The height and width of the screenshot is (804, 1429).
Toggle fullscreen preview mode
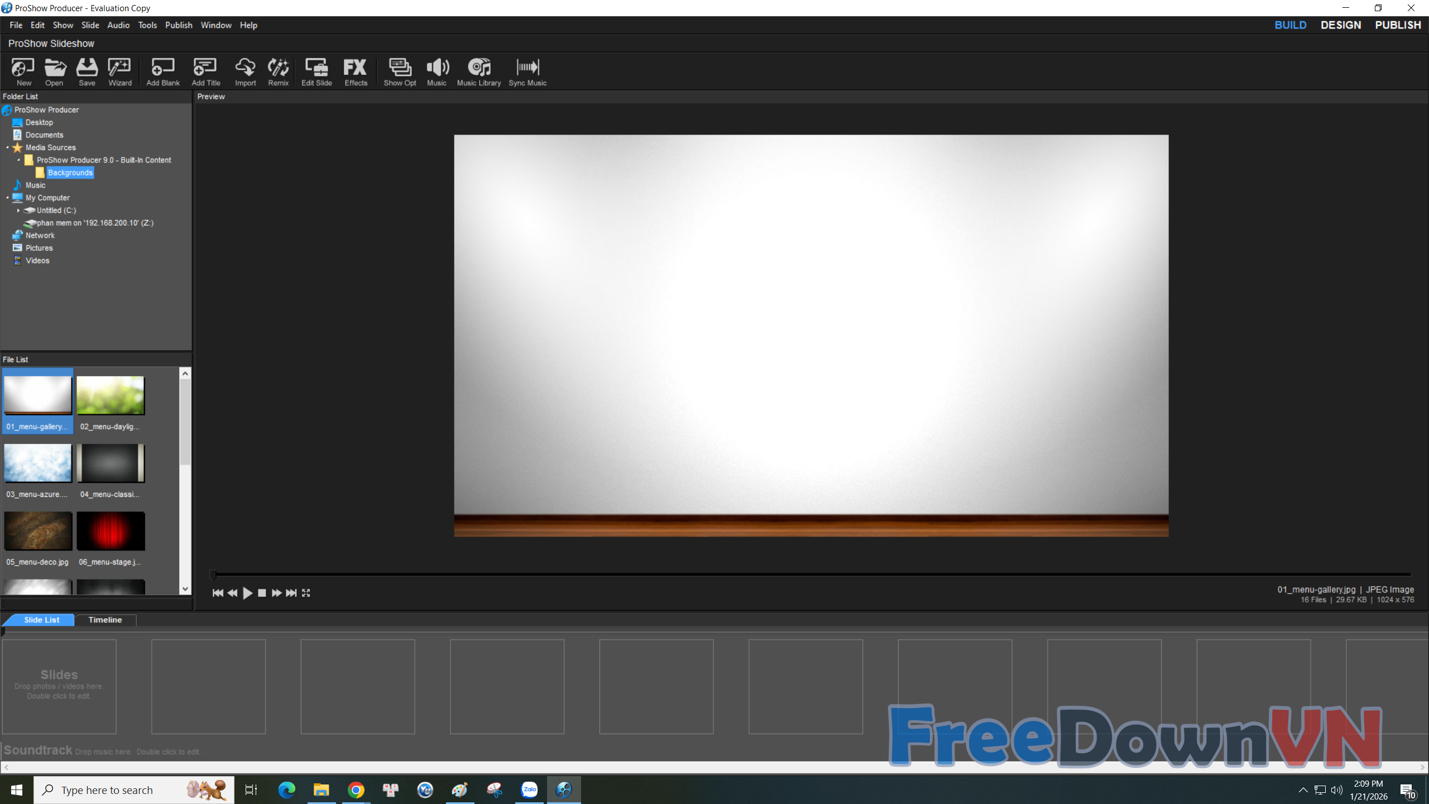click(306, 593)
